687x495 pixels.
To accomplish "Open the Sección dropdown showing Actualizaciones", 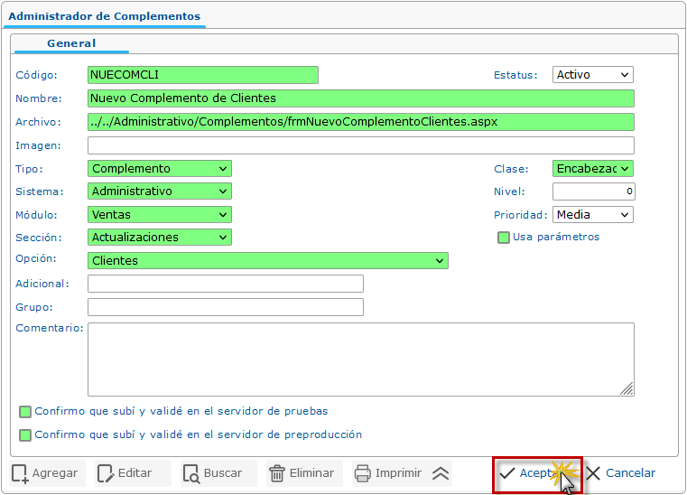I will click(x=160, y=238).
